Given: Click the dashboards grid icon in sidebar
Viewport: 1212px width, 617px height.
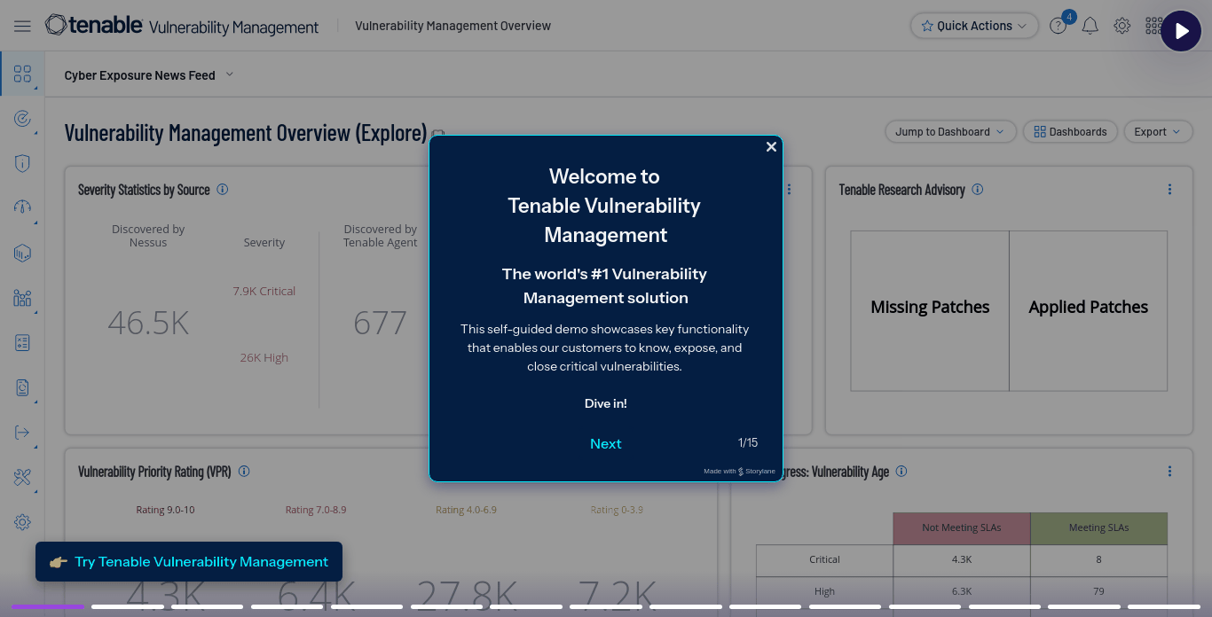Looking at the screenshot, I should (x=22, y=74).
